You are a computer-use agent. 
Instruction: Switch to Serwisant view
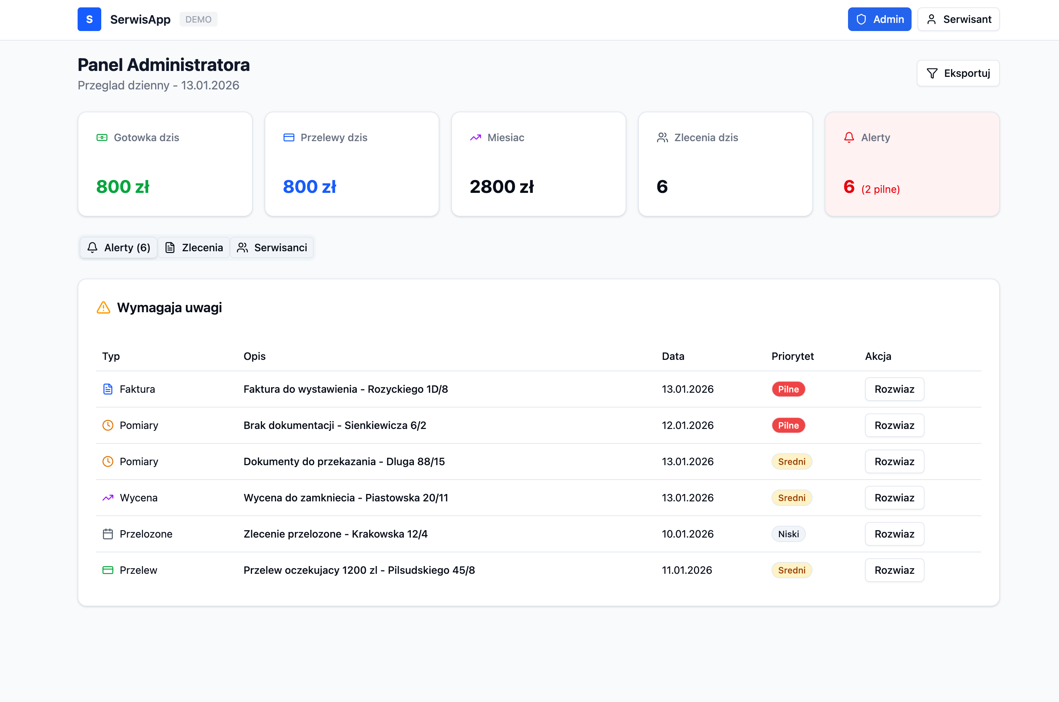[x=958, y=19]
